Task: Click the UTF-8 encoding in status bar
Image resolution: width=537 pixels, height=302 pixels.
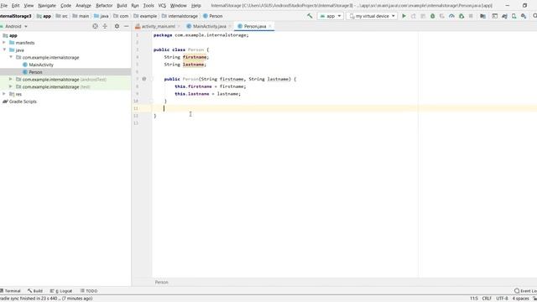Action: [502, 299]
